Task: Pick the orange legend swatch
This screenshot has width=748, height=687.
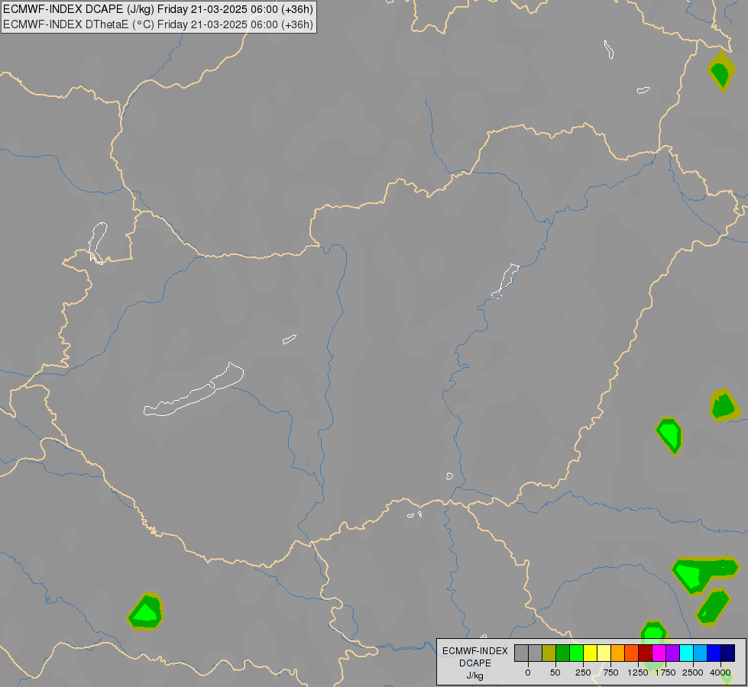Action: click(x=618, y=653)
